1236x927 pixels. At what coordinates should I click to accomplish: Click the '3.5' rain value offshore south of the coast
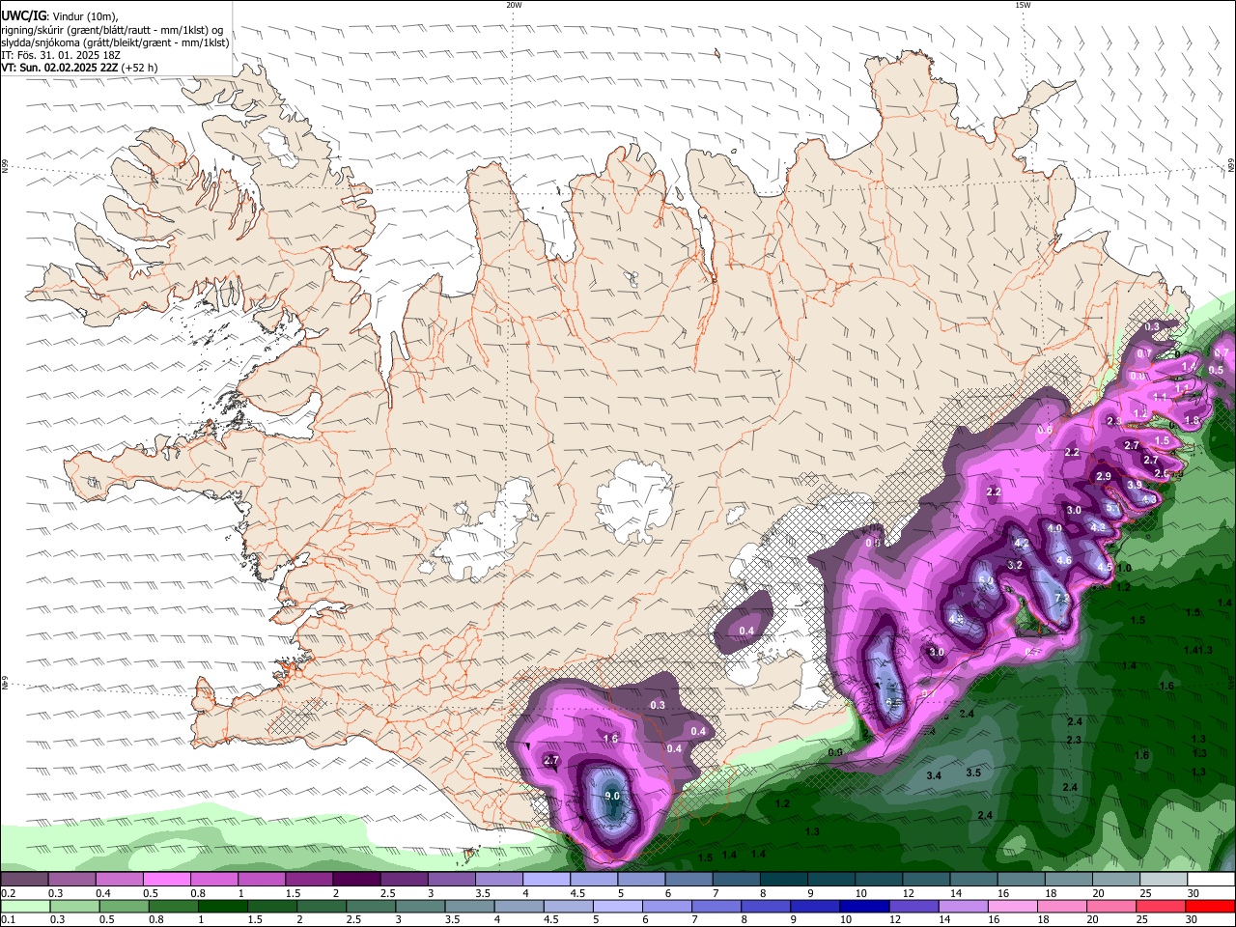pyautogui.click(x=973, y=772)
